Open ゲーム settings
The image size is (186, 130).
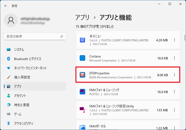[35, 114]
